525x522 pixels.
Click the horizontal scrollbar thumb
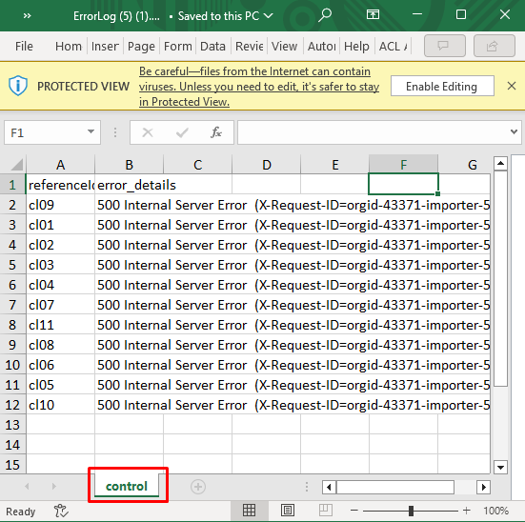point(395,487)
